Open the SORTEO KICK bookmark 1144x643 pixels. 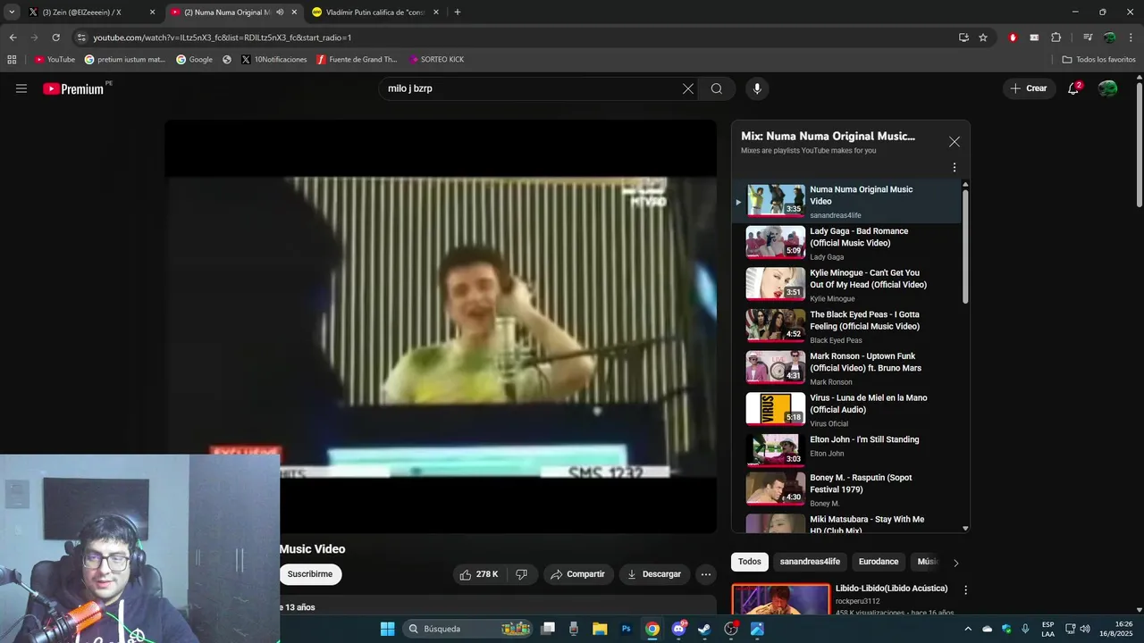tap(436, 60)
